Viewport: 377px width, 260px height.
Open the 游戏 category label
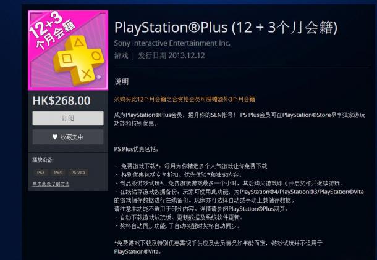tap(121, 55)
